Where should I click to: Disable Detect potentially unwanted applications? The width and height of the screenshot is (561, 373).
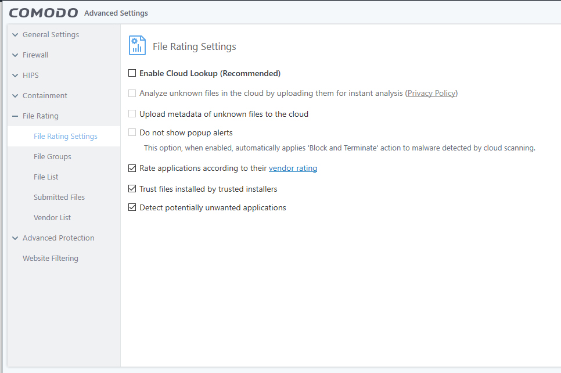pyautogui.click(x=132, y=207)
